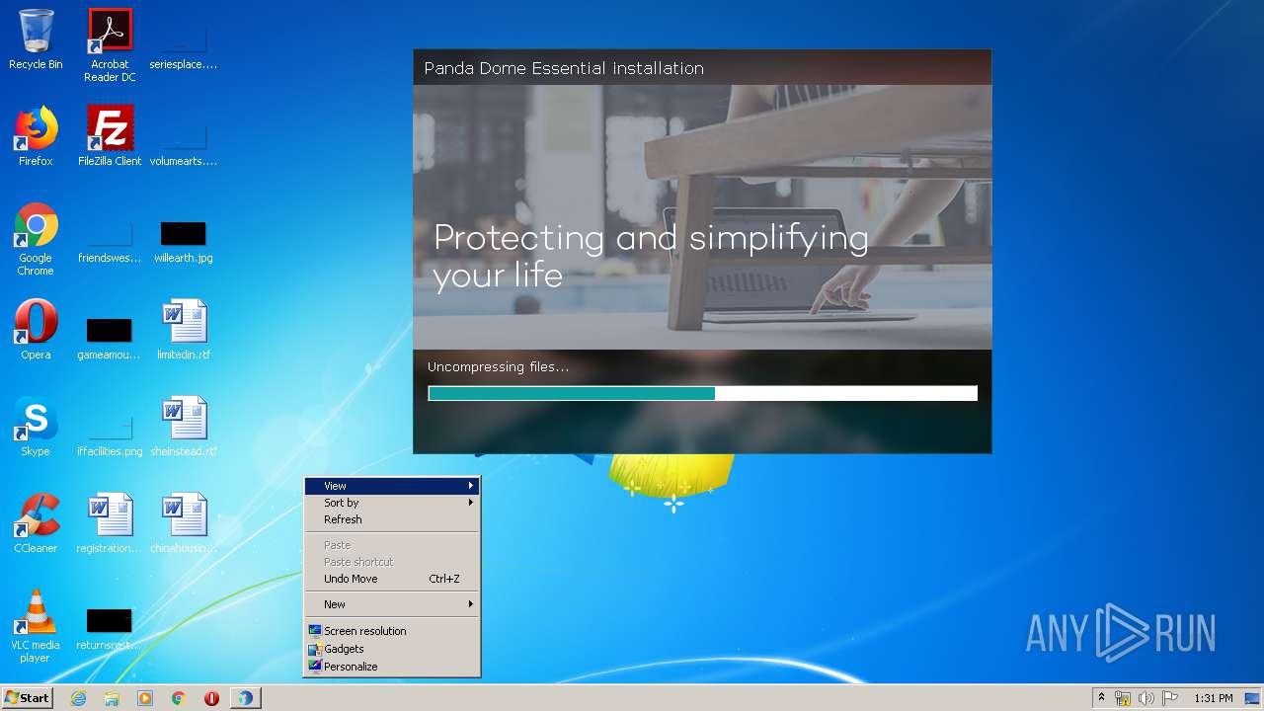Screen dimensions: 1264x711
Task: Launch FileZilla Client shortcut
Action: pos(110,136)
